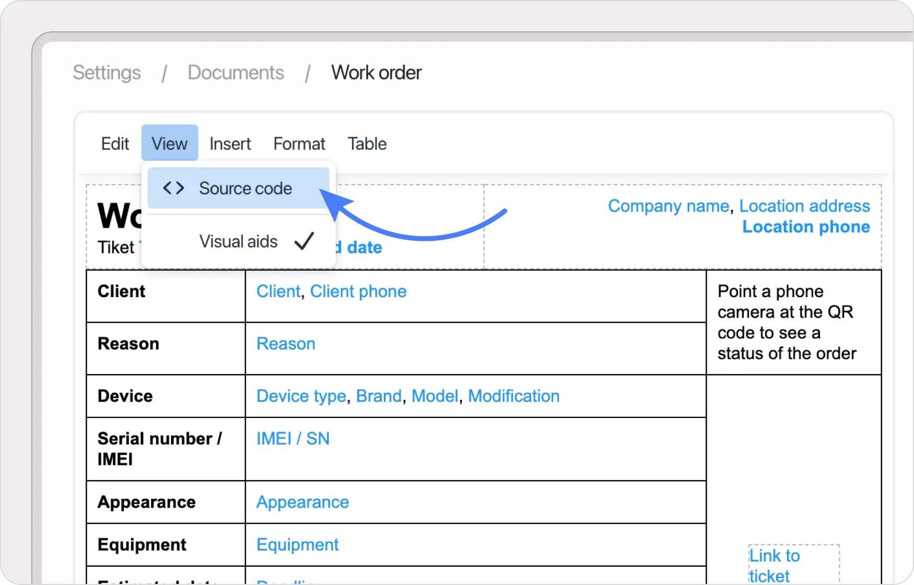Toggle the Visual aids option off
The image size is (914, 585).
click(x=238, y=241)
